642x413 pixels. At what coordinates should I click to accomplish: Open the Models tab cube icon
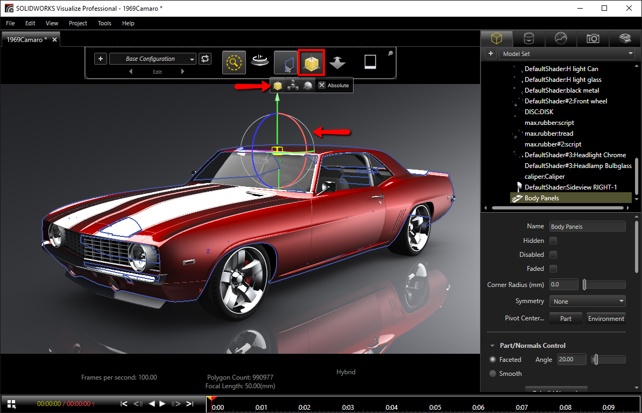point(496,39)
